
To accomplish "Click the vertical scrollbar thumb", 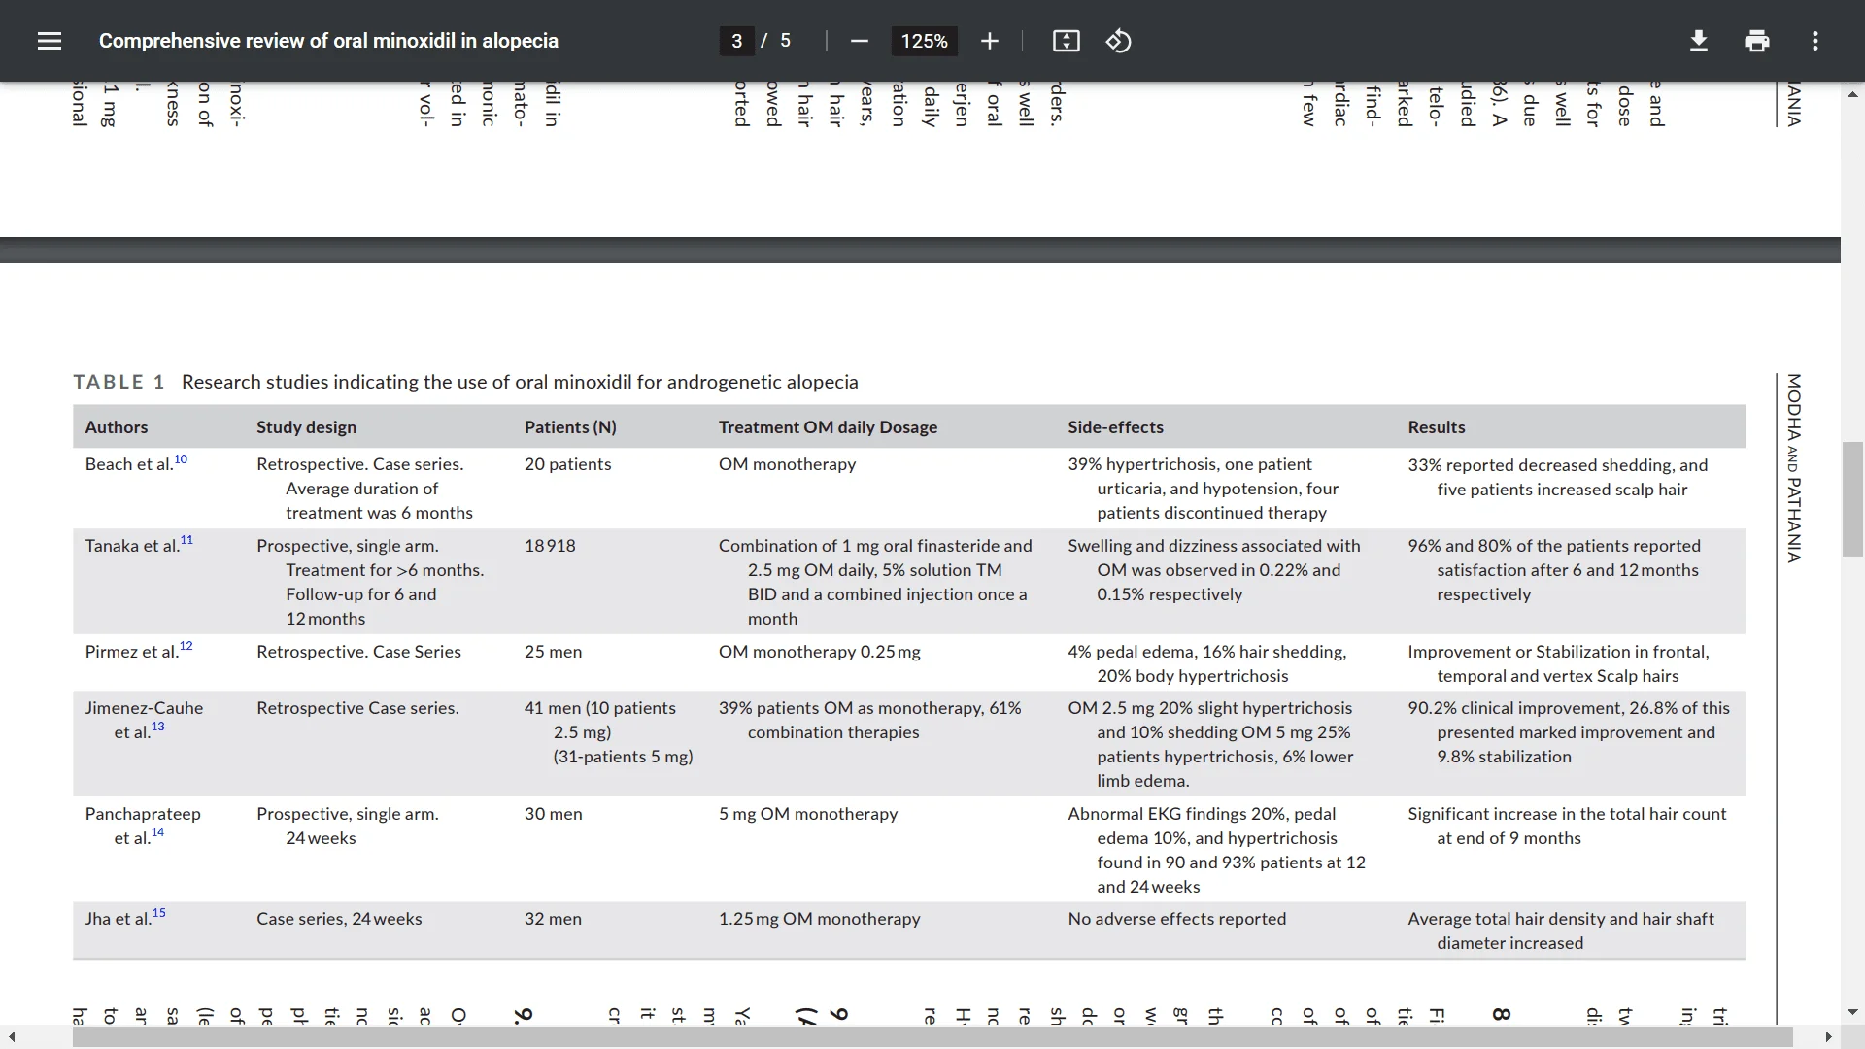I will [x=1852, y=499].
